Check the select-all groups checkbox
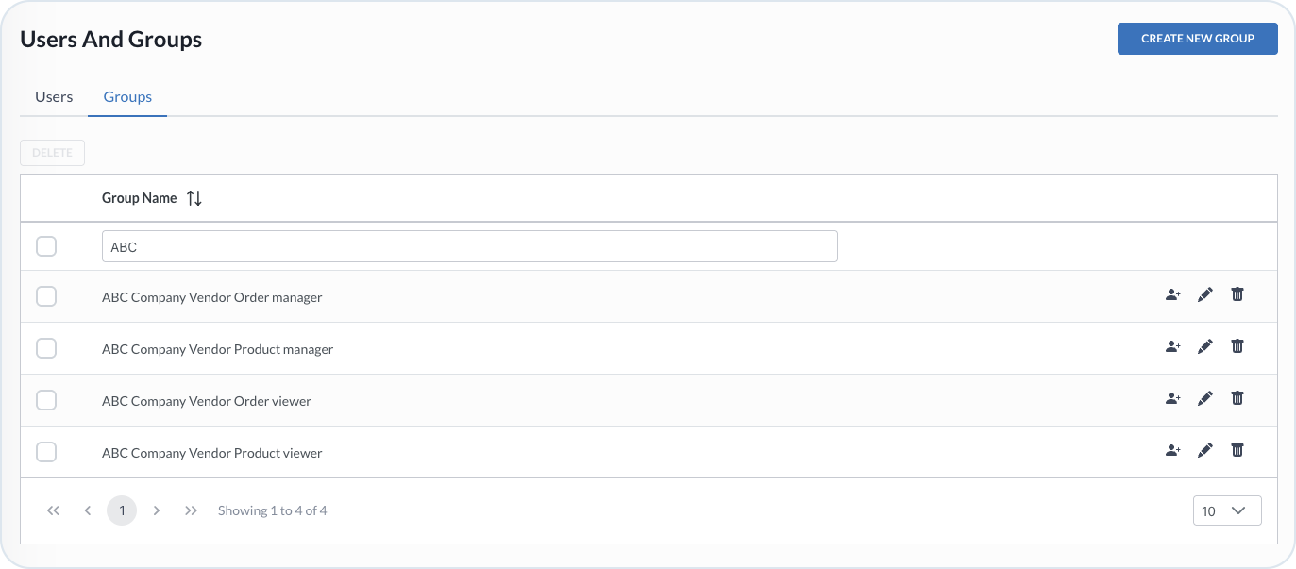 [46, 247]
